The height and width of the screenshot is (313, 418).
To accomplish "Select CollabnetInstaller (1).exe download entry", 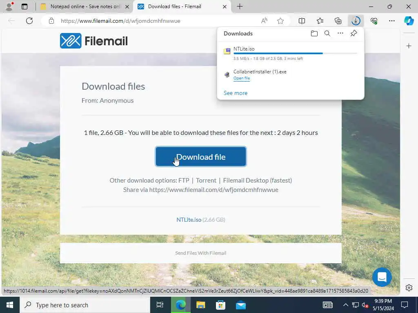I will (x=291, y=75).
